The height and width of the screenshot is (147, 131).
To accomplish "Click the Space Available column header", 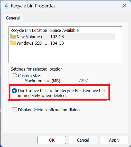I will point(82,30).
